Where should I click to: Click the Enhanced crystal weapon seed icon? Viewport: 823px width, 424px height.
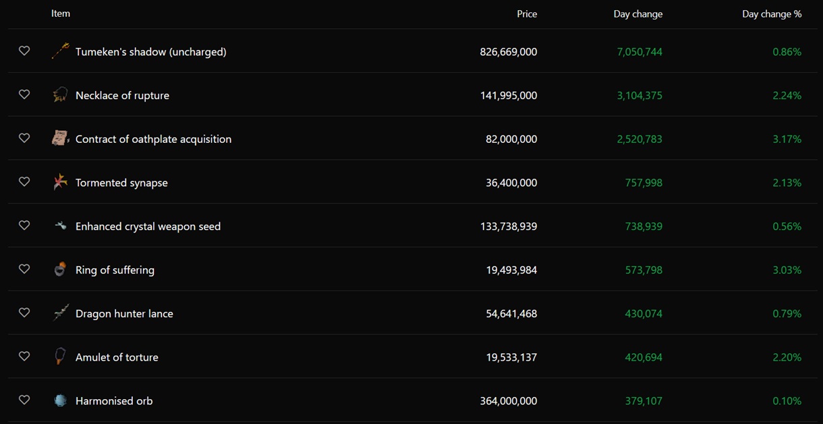[x=61, y=226]
